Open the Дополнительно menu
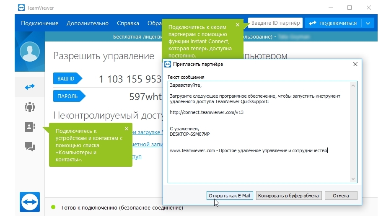This screenshot has width=386, height=220. [88, 23]
